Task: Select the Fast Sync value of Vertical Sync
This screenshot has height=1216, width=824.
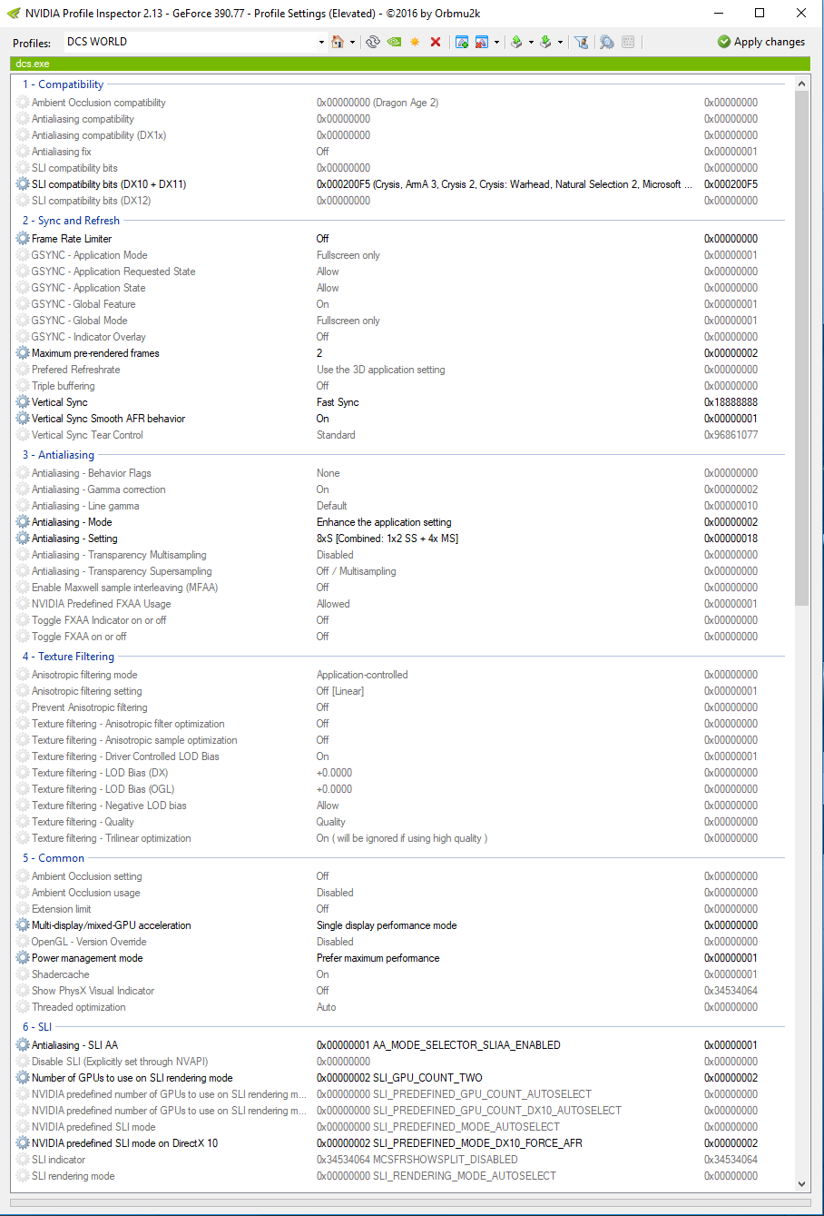Action: (x=338, y=402)
